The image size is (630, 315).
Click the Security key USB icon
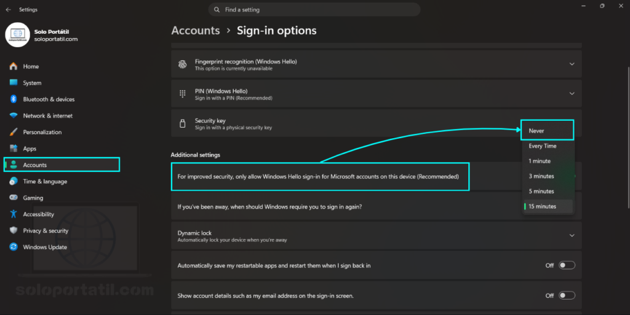coord(182,123)
